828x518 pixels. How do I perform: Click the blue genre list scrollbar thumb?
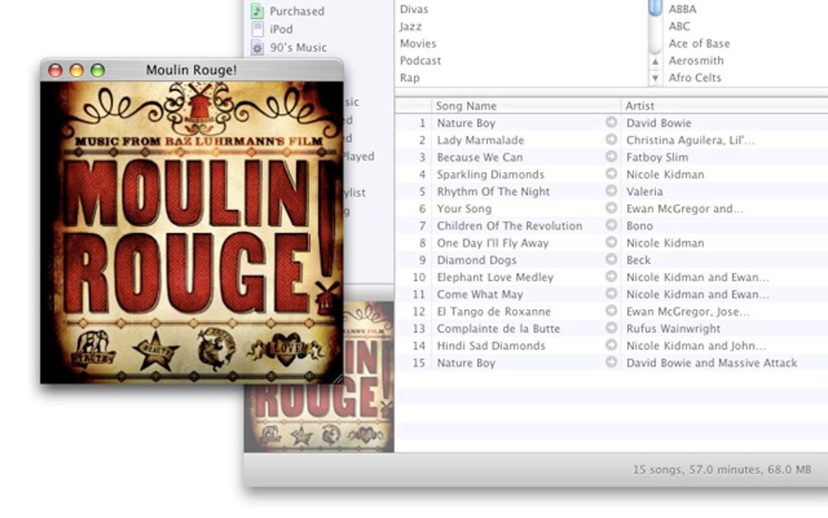pos(655,7)
